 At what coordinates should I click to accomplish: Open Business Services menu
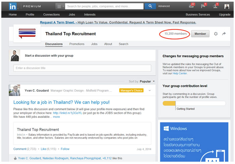coord(198,14)
